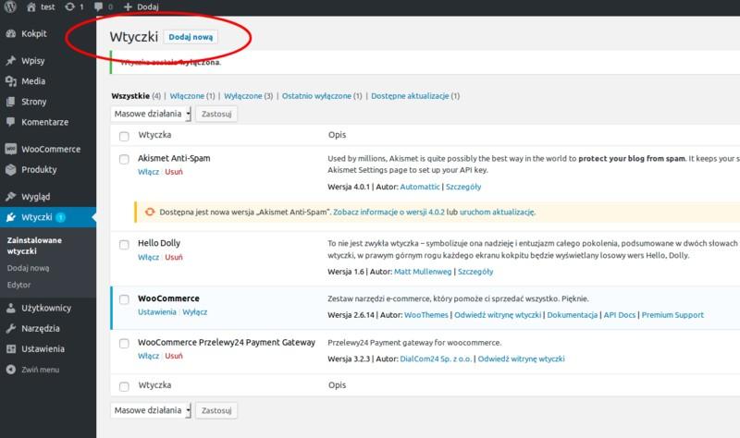
Task: Open bottom Masowe działania dropdown
Action: (151, 410)
